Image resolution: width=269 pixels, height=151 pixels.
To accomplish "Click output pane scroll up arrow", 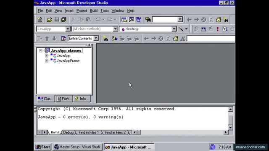I will tap(230, 109).
